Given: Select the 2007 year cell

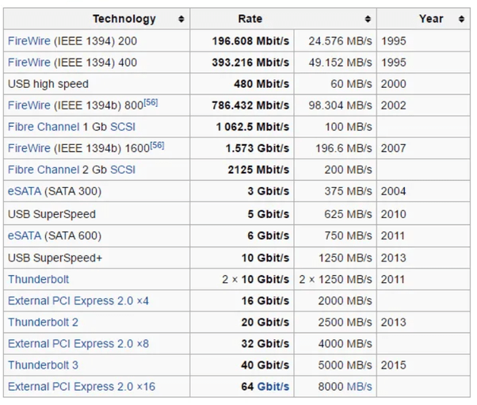Looking at the screenshot, I should point(423,148).
